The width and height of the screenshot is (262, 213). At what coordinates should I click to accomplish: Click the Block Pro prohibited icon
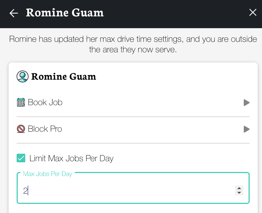[x=21, y=129]
